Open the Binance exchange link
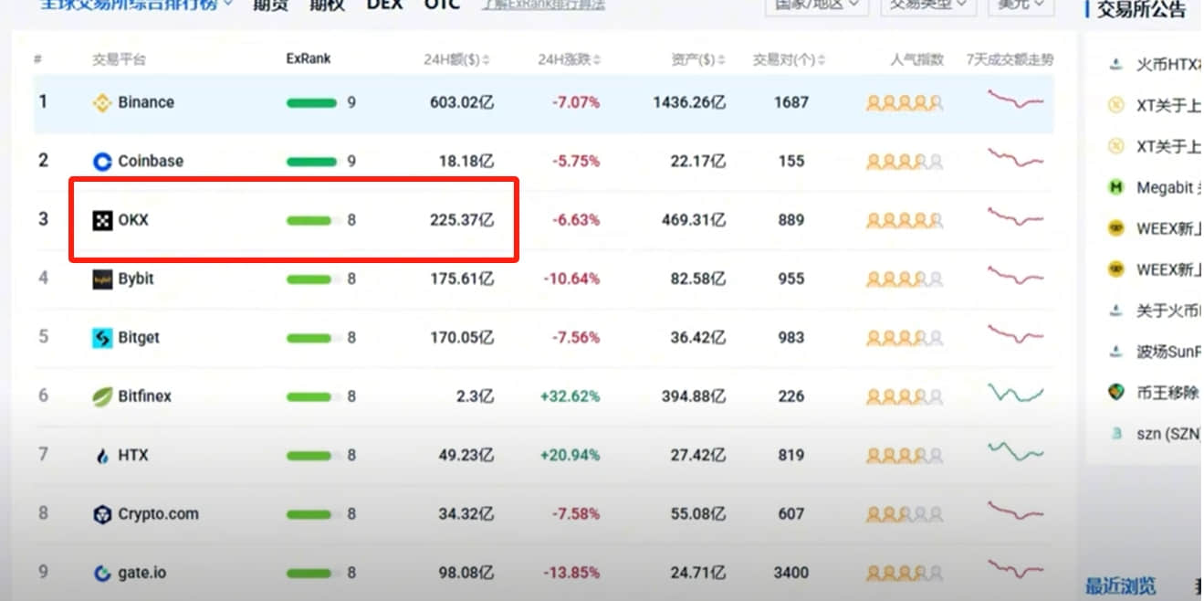The image size is (1204, 601). pos(146,102)
